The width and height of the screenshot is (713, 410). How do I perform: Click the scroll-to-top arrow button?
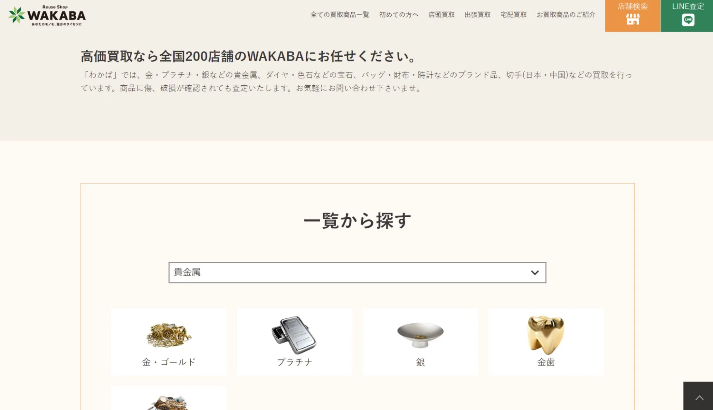pyautogui.click(x=698, y=396)
